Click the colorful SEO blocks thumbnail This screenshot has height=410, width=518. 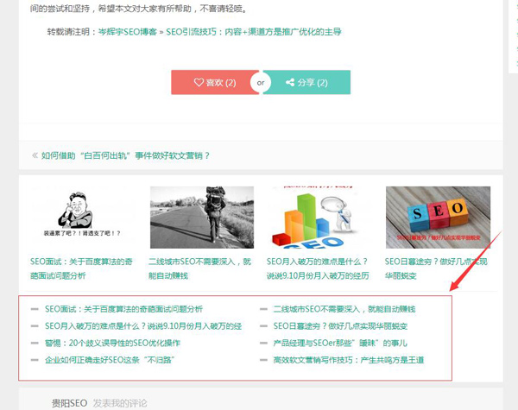pos(437,218)
